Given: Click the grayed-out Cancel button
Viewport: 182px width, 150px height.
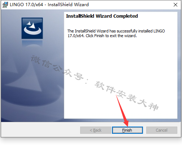Looking at the screenshot, I should 162,130.
